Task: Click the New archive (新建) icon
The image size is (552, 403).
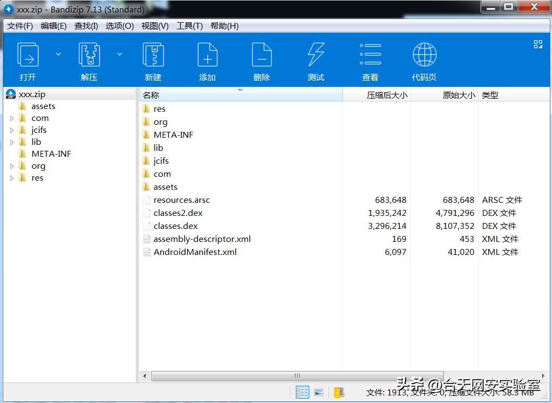Action: pyautogui.click(x=153, y=56)
